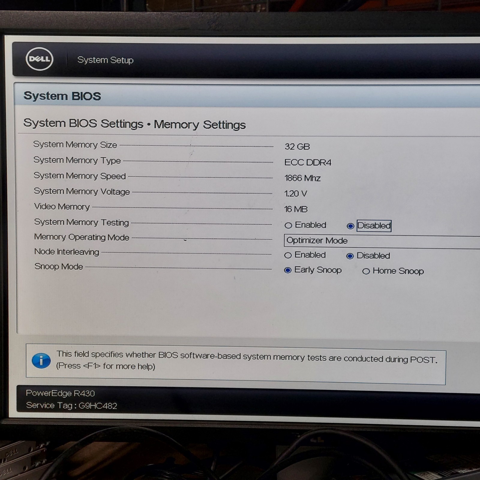Click the PowerEdge R430 model text

tap(60, 393)
